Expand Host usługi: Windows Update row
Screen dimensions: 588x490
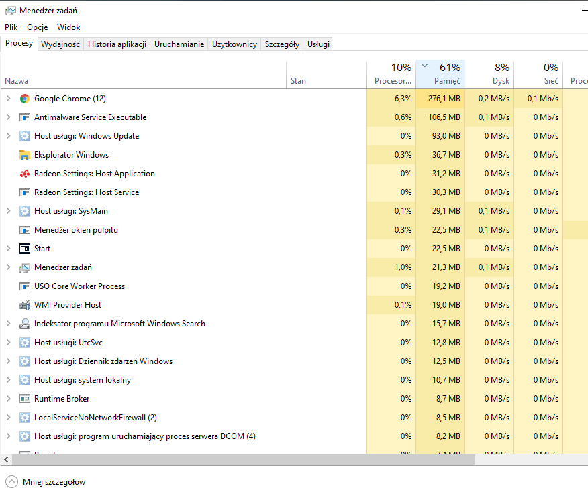[8, 135]
